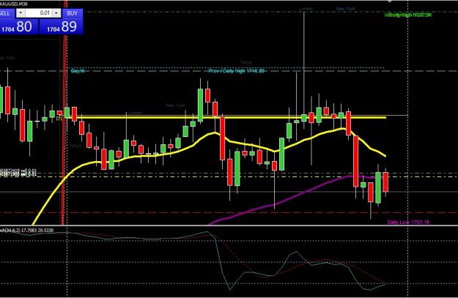The image size is (458, 298).
Task: Click the Stoch(34,6,2) indicator label
Action: pyautogui.click(x=26, y=231)
